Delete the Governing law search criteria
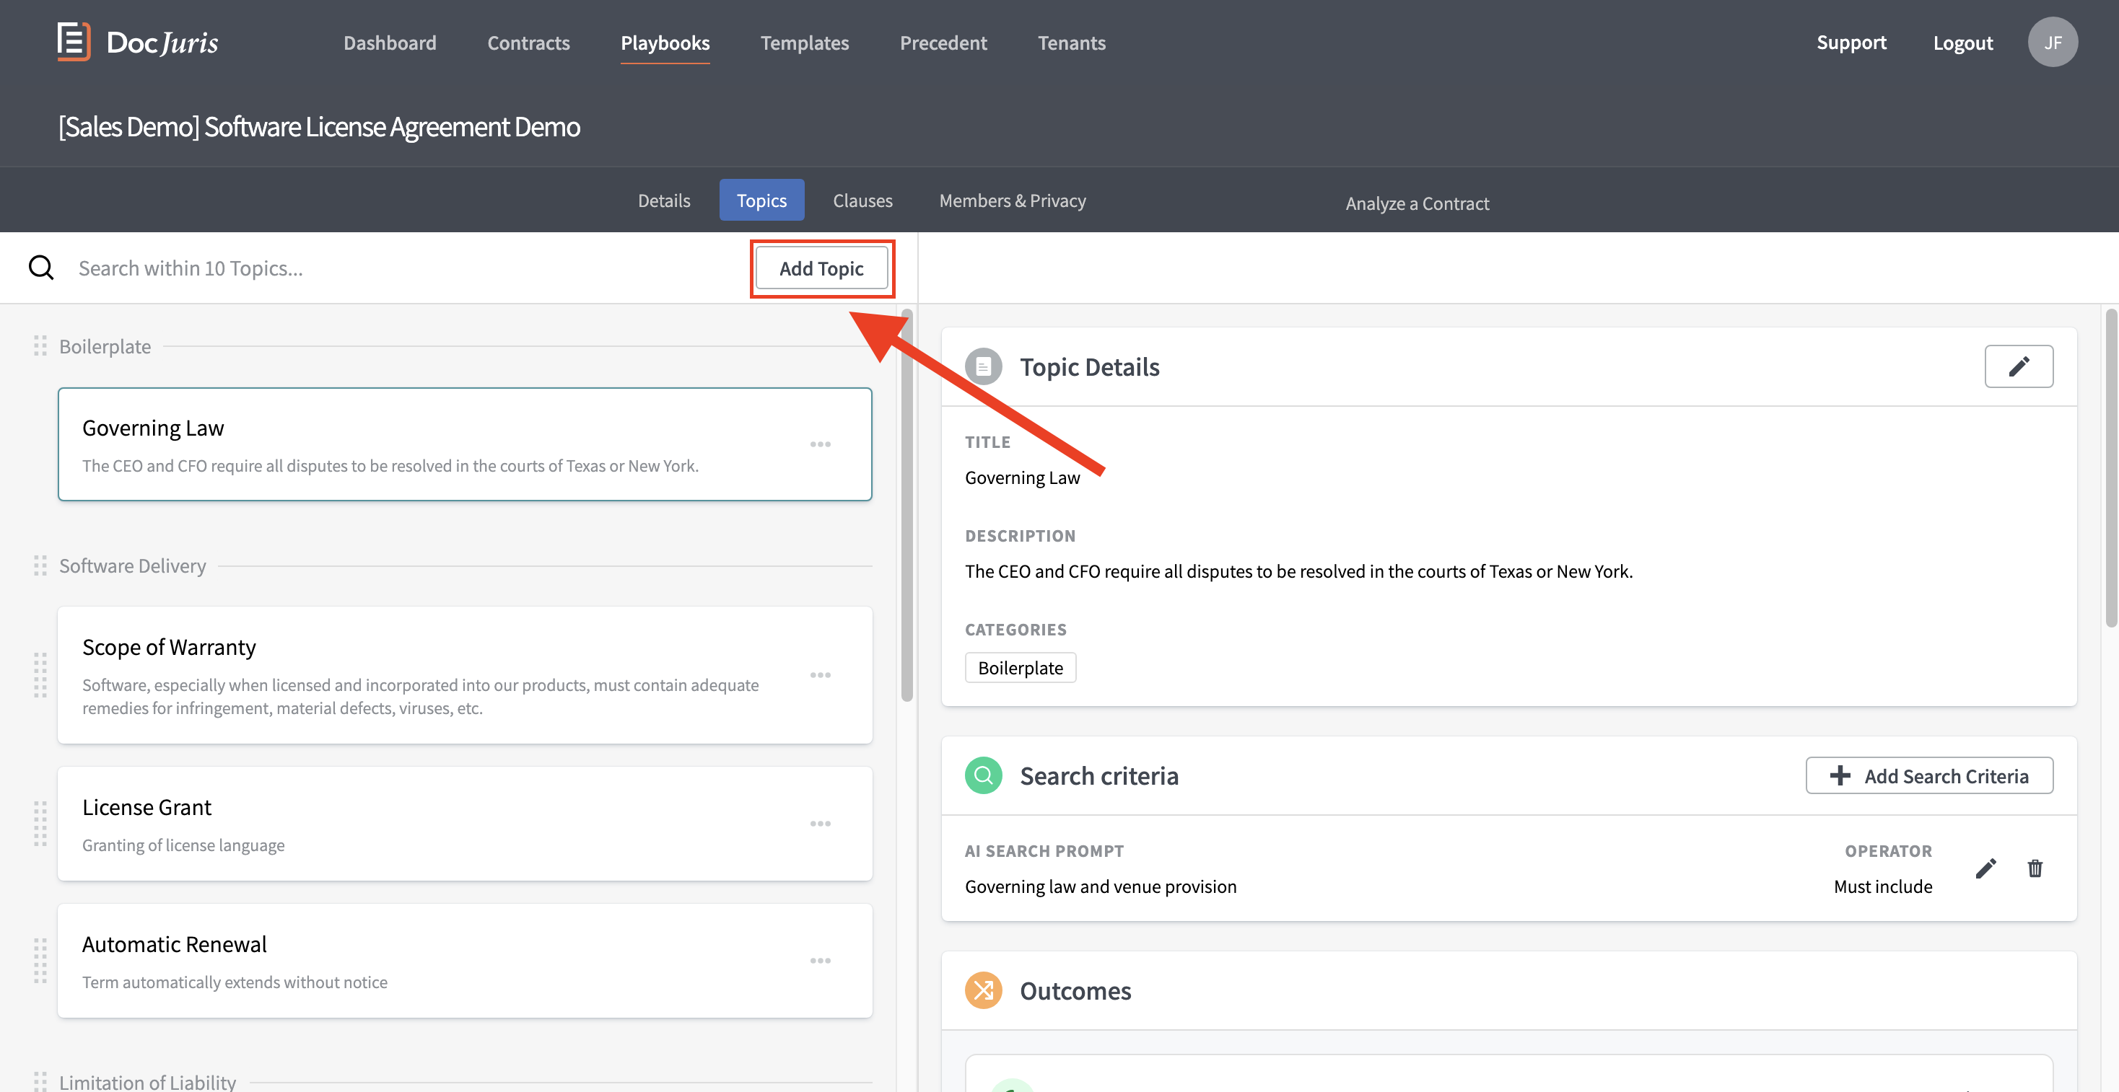Image resolution: width=2119 pixels, height=1092 pixels. pyautogui.click(x=2035, y=868)
